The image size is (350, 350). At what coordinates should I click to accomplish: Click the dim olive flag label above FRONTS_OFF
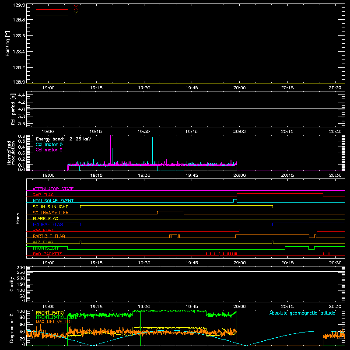click(43, 242)
